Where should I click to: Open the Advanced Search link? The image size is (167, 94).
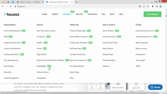coord(109,37)
